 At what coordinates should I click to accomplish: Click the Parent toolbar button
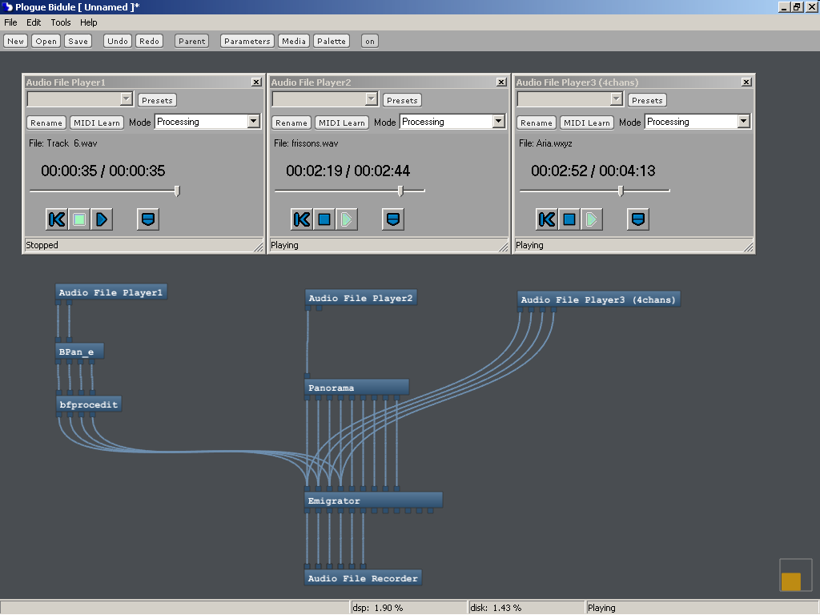(192, 42)
